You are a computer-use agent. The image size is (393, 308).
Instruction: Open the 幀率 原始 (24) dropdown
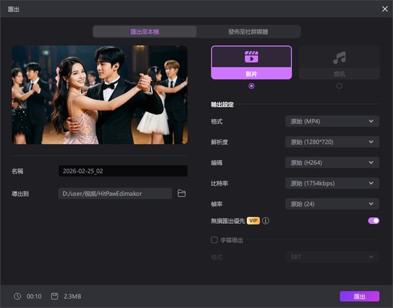[x=332, y=204]
